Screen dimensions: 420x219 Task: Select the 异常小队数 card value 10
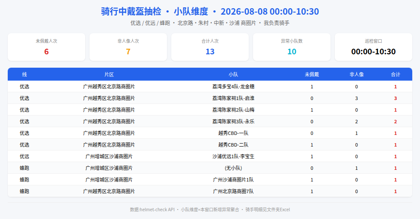(292, 52)
